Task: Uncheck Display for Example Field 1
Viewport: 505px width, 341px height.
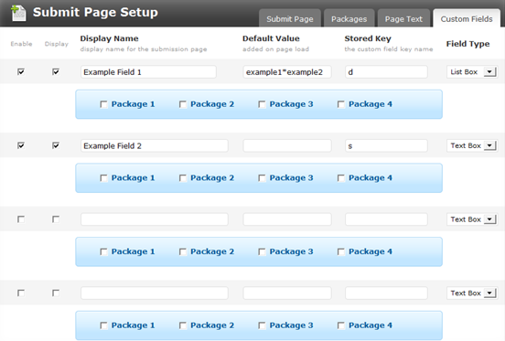Action: coord(56,71)
